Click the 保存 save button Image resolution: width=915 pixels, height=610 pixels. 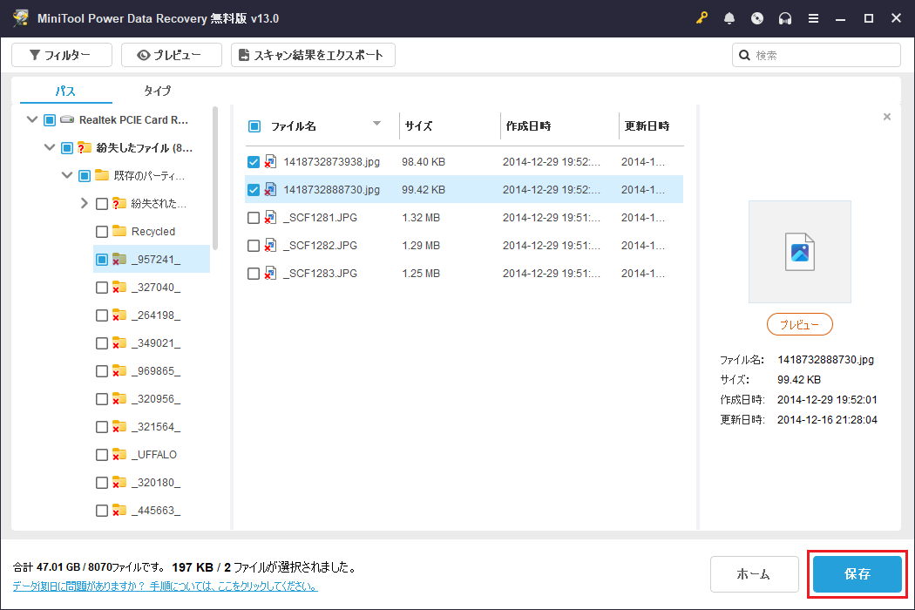tap(857, 573)
